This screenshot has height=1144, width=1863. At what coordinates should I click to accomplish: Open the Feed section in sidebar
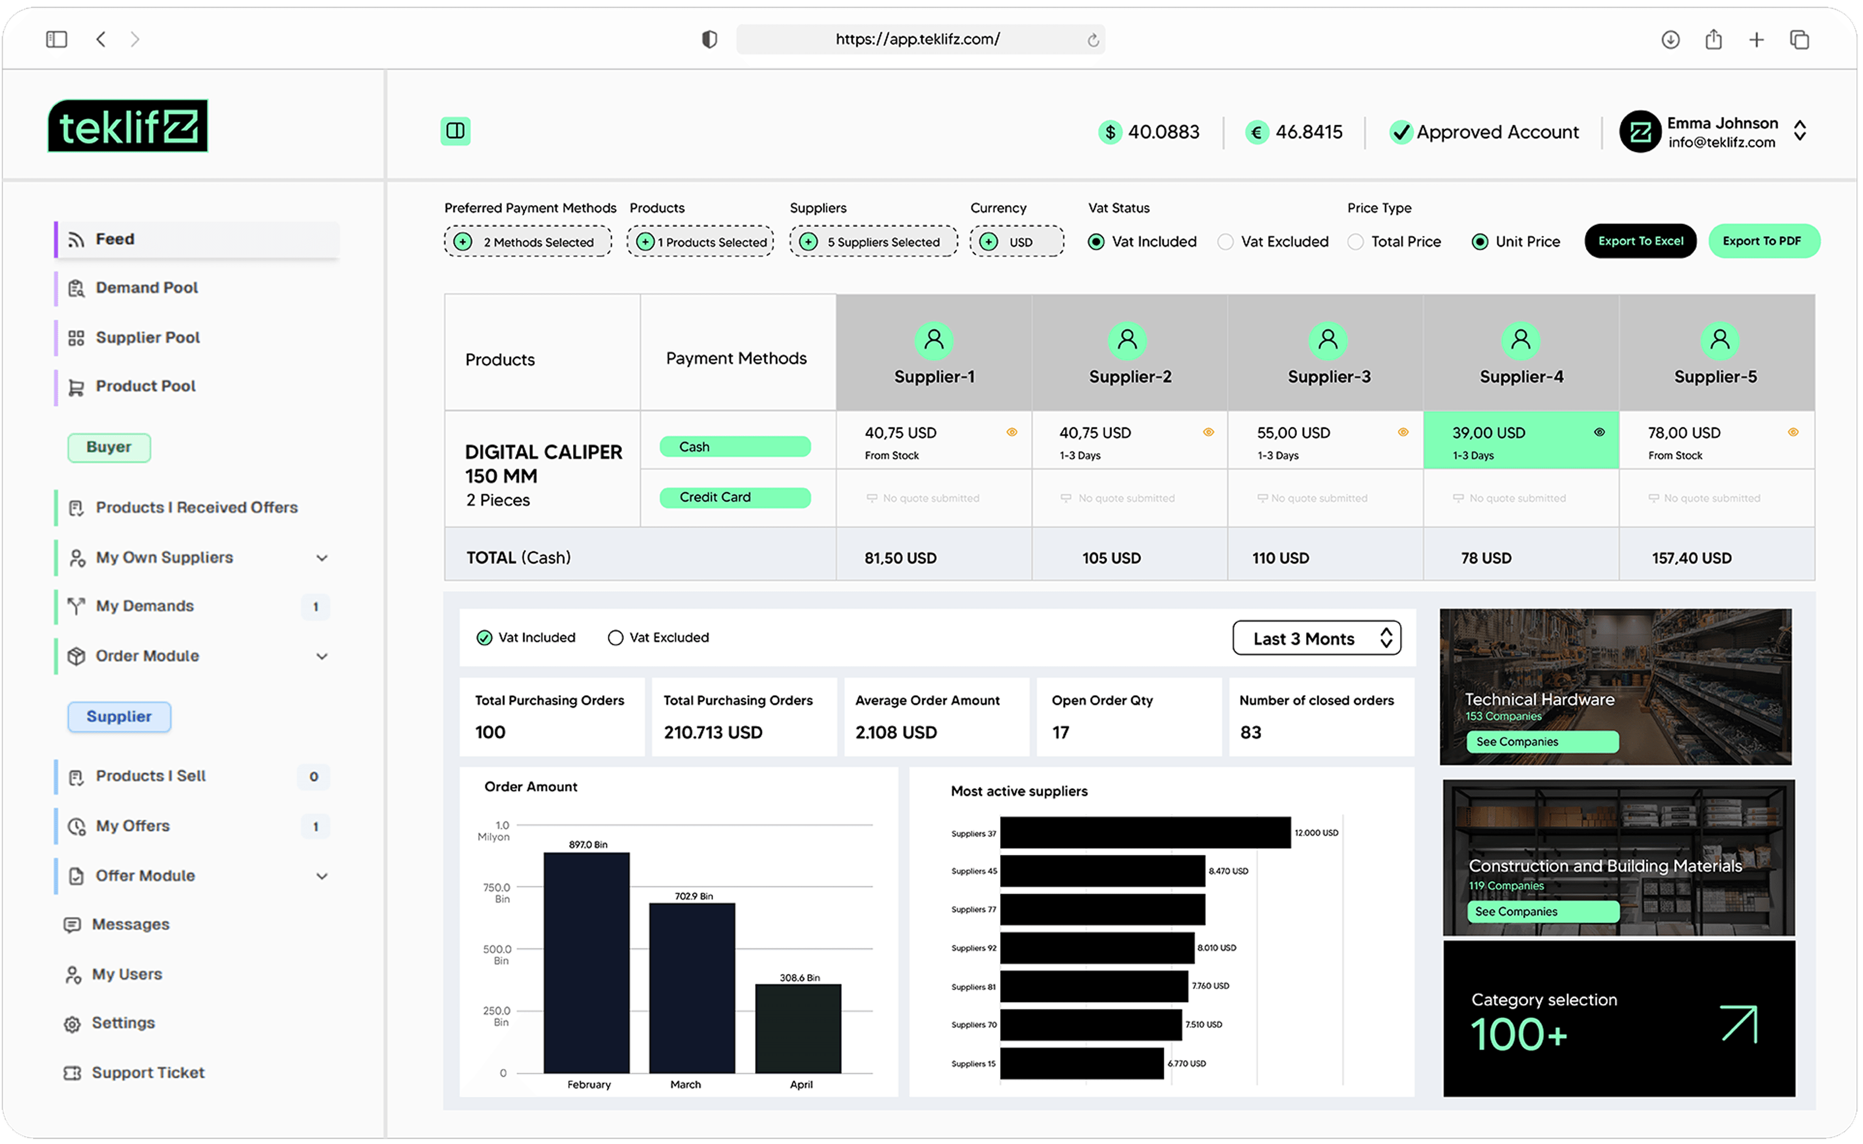pos(115,238)
